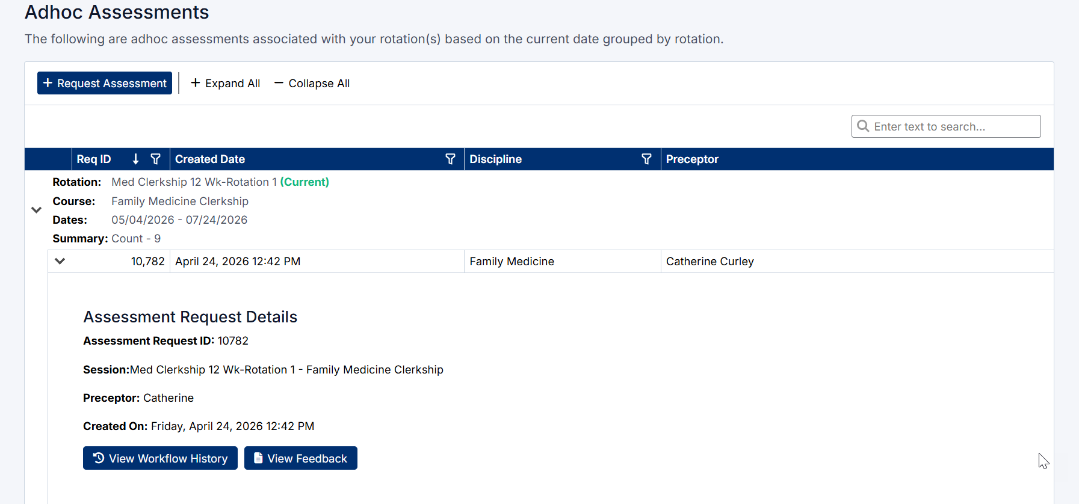Sort by the Req ID column header
The width and height of the screenshot is (1079, 504).
(x=94, y=159)
